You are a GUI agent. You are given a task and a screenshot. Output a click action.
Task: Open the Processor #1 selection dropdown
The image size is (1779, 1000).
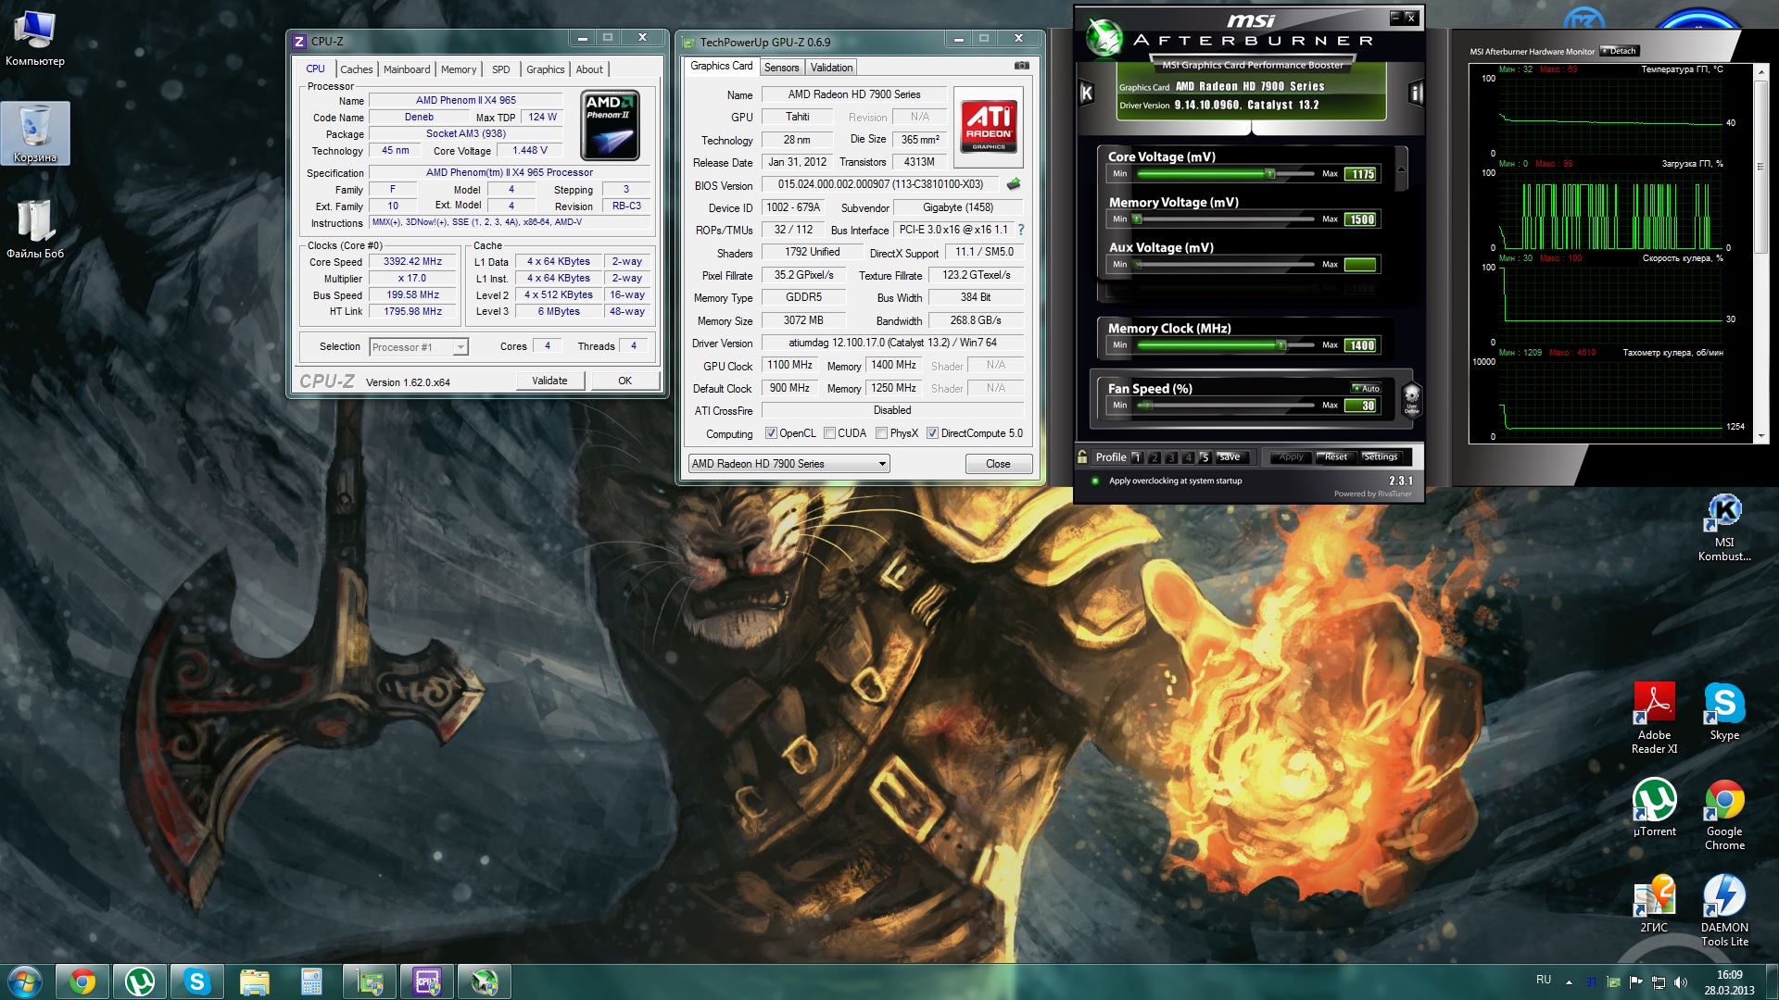pos(460,347)
